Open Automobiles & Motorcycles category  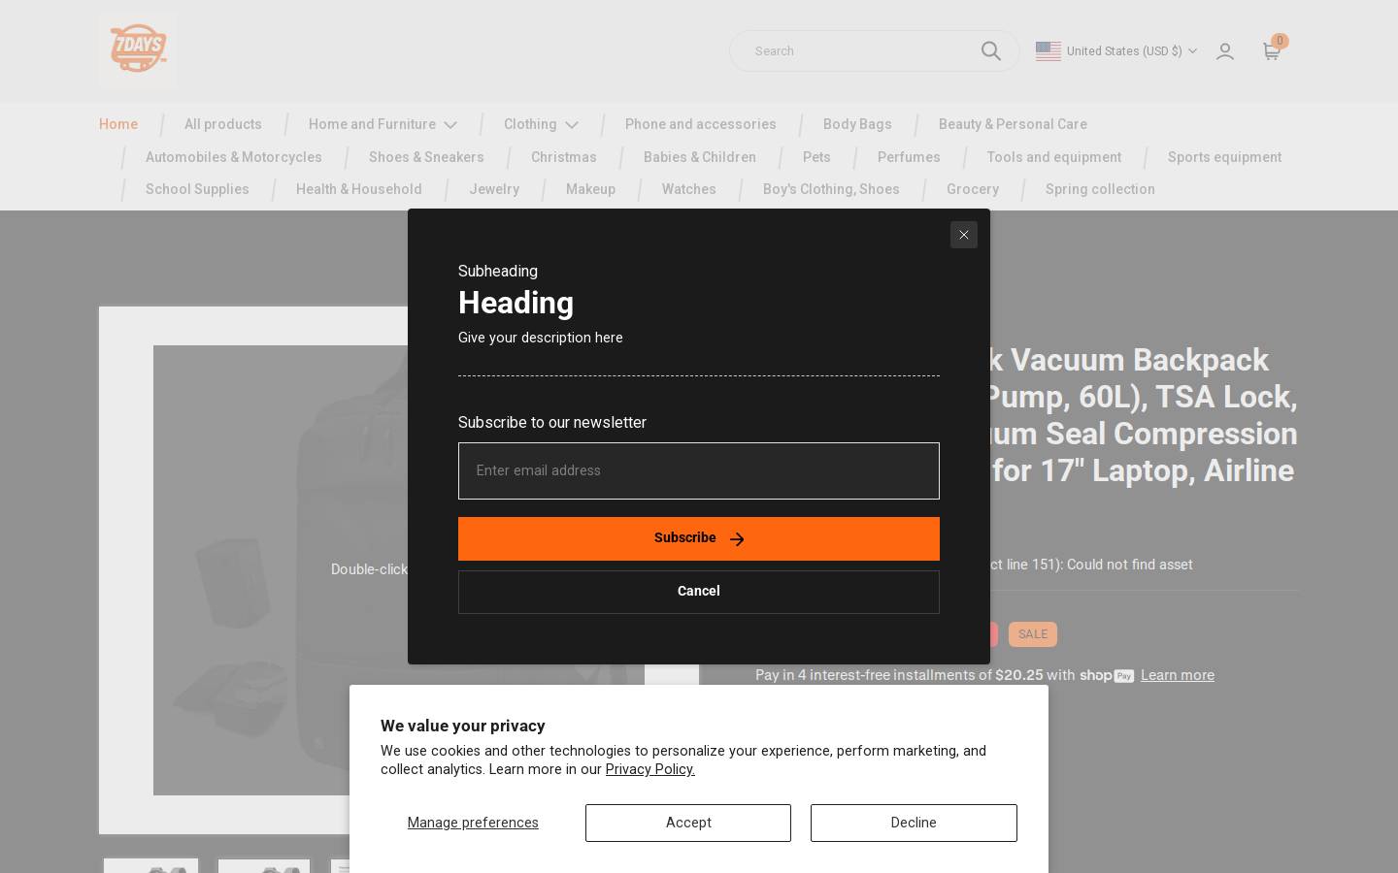234,157
